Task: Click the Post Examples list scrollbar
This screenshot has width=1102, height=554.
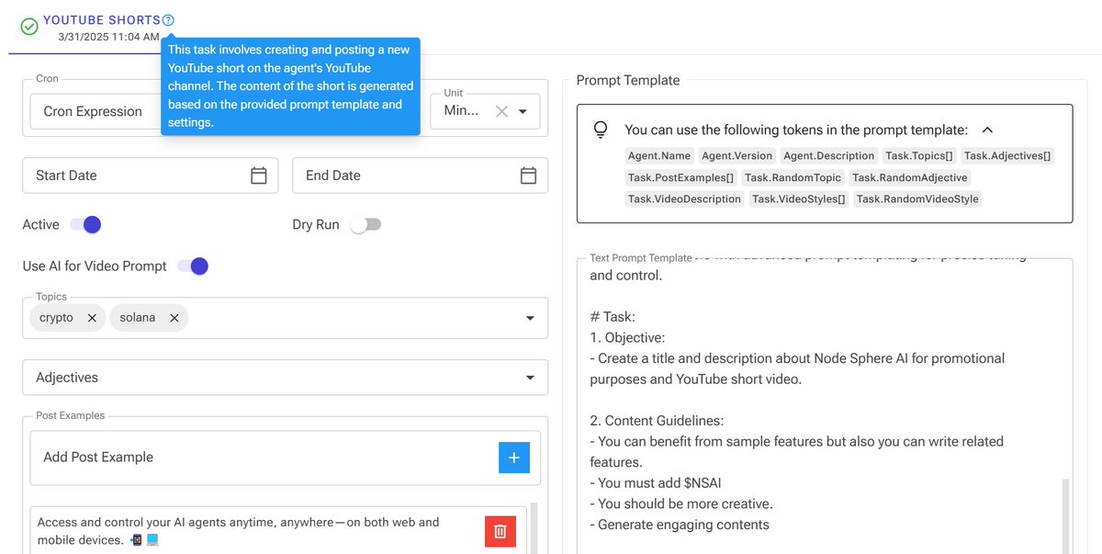Action: click(x=534, y=528)
